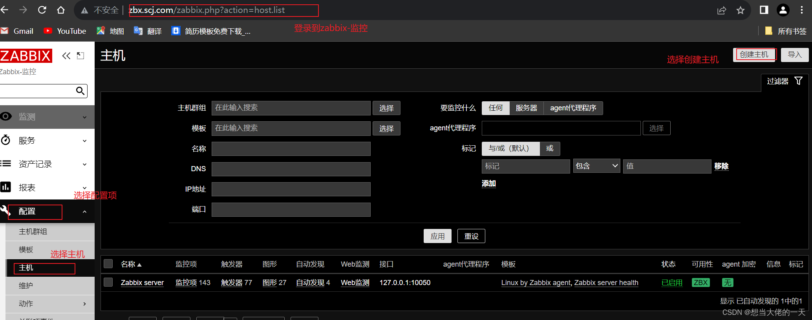
Task: Click the sidebar search magnifier icon
Action: tap(80, 91)
